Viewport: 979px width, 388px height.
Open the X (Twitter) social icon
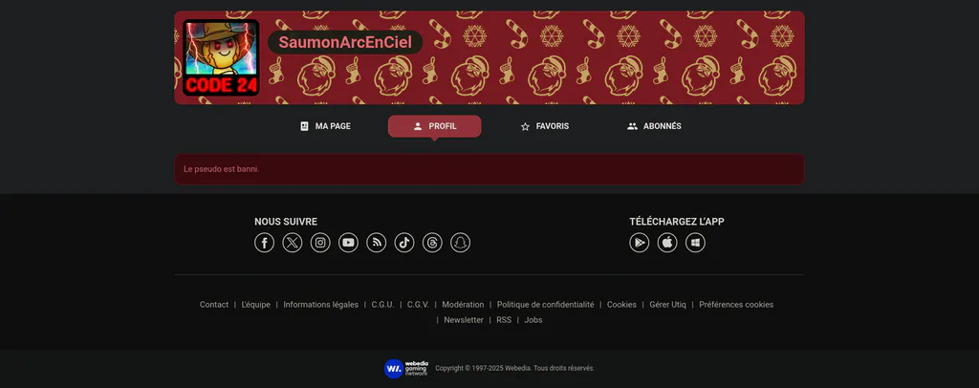(x=293, y=243)
